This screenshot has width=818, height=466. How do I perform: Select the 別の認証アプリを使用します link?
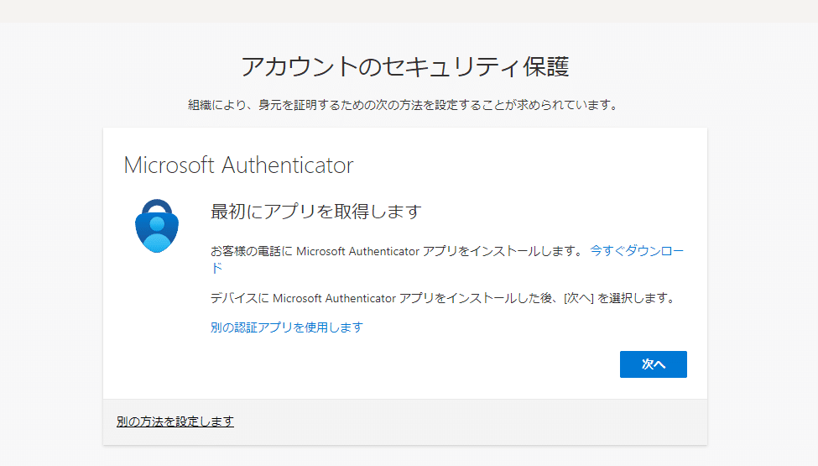tap(286, 327)
